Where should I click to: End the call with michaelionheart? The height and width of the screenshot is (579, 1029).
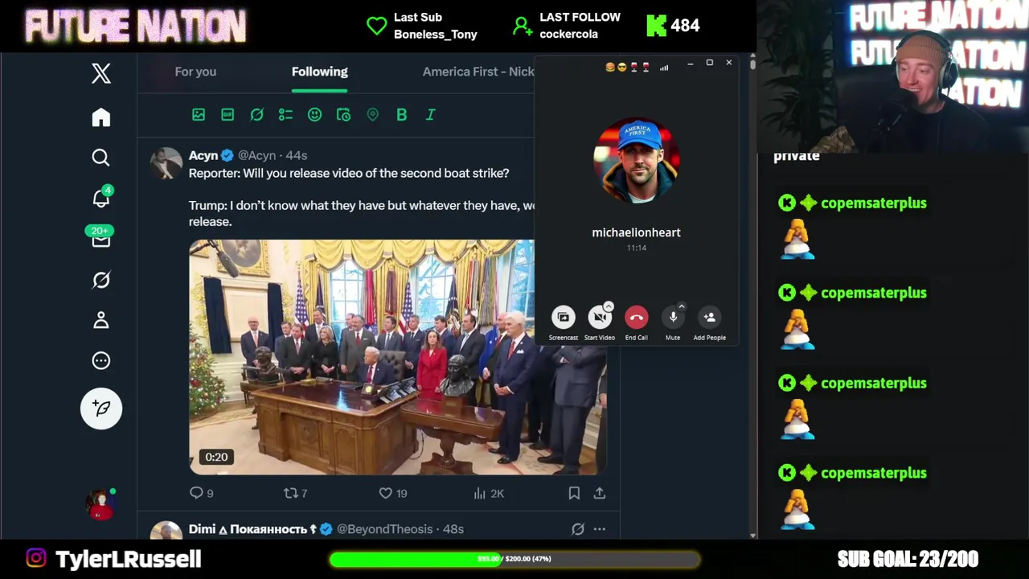636,318
